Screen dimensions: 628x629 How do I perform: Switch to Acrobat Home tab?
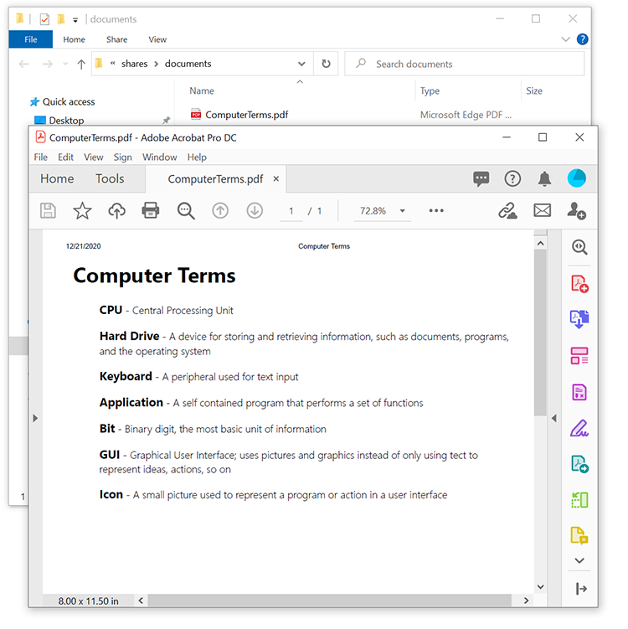pos(57,179)
